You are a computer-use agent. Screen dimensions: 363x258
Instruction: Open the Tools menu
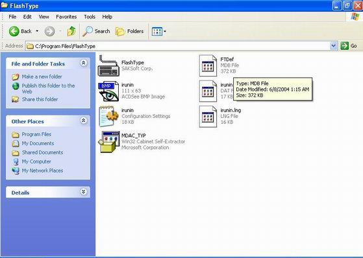90,17
